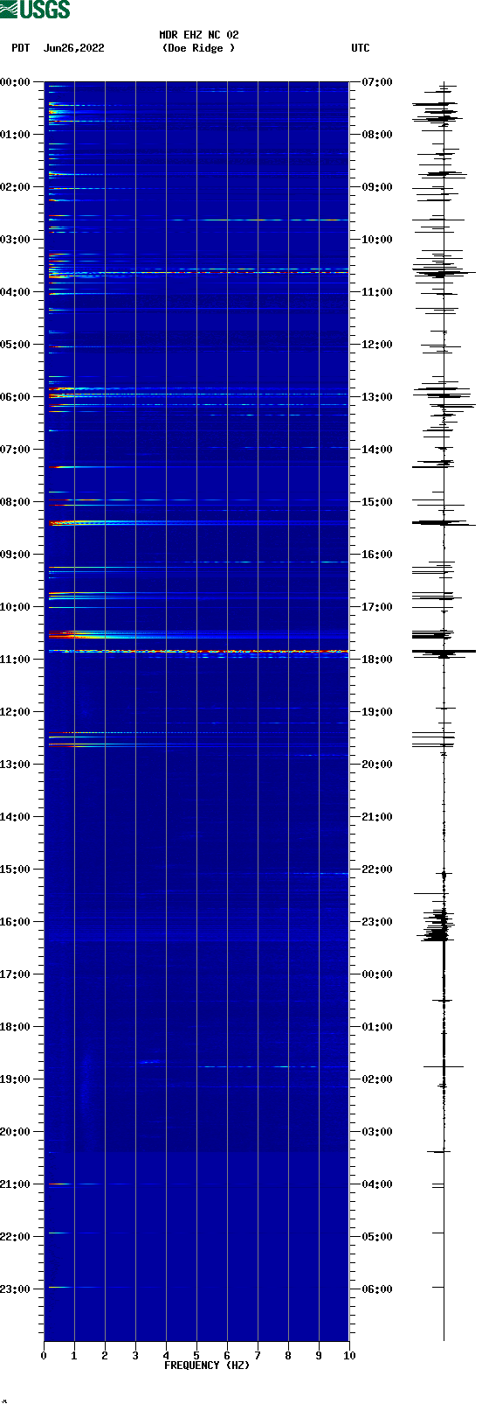Click the 3 Hz frequency tick label
This screenshot has height=1411, width=482.
pos(135,1356)
